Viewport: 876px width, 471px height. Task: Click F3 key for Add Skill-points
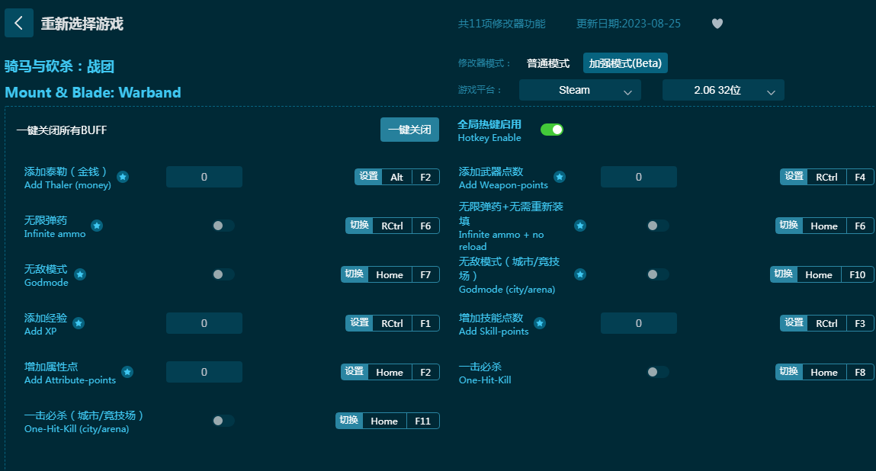[x=860, y=323]
